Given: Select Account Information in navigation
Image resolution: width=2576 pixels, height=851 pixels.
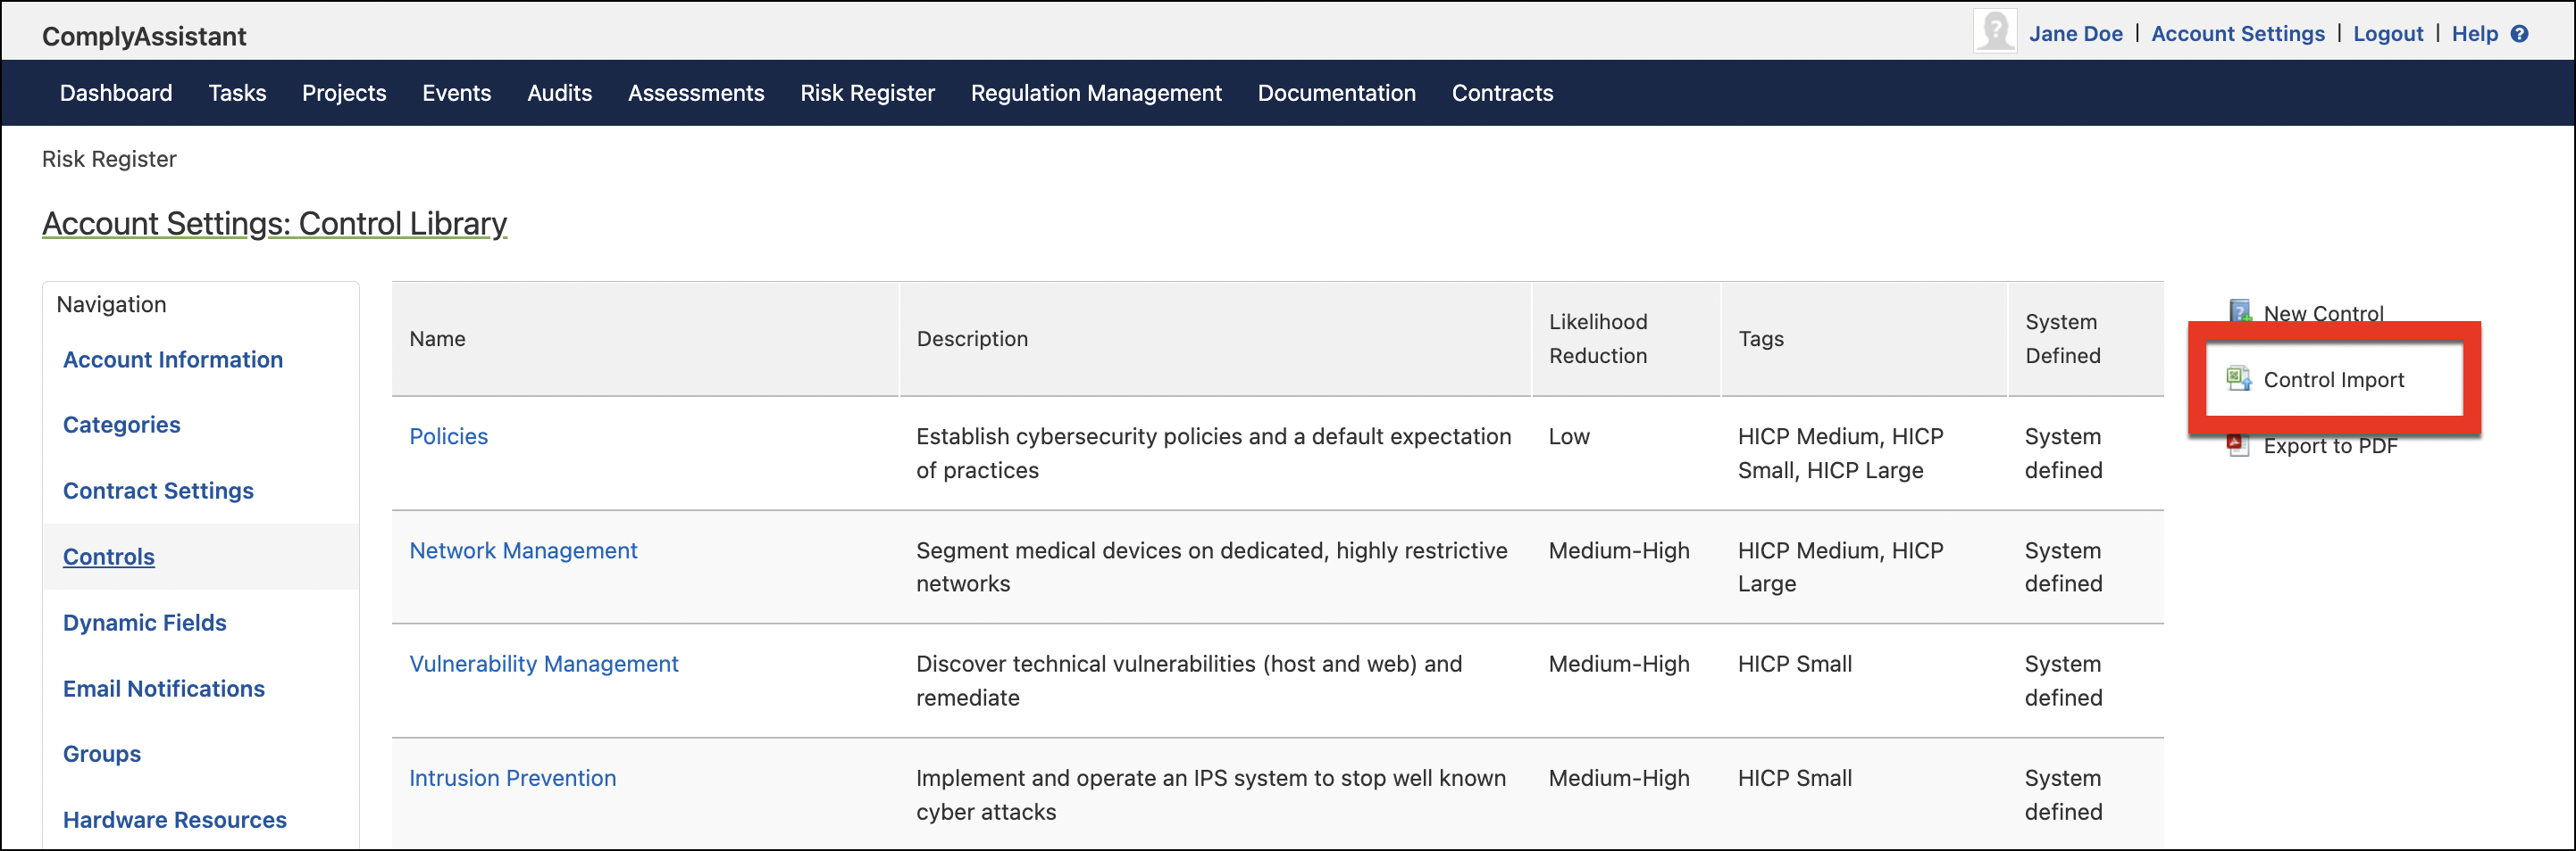Looking at the screenshot, I should [x=173, y=359].
